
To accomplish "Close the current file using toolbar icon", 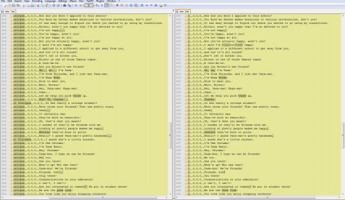I will [x=23, y=6].
